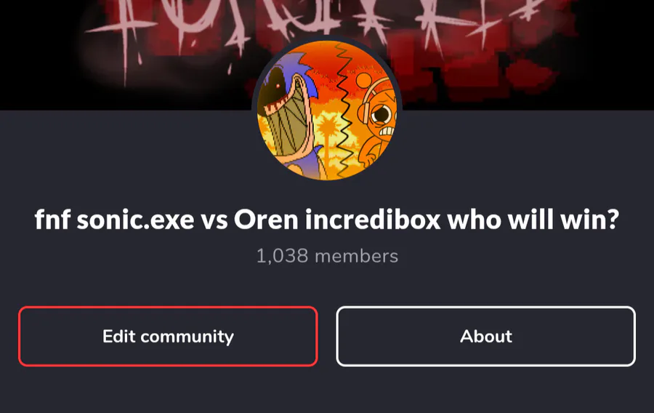Tap the zigzag divider in avatar
Image resolution: width=654 pixels, height=413 pixels.
point(344,111)
